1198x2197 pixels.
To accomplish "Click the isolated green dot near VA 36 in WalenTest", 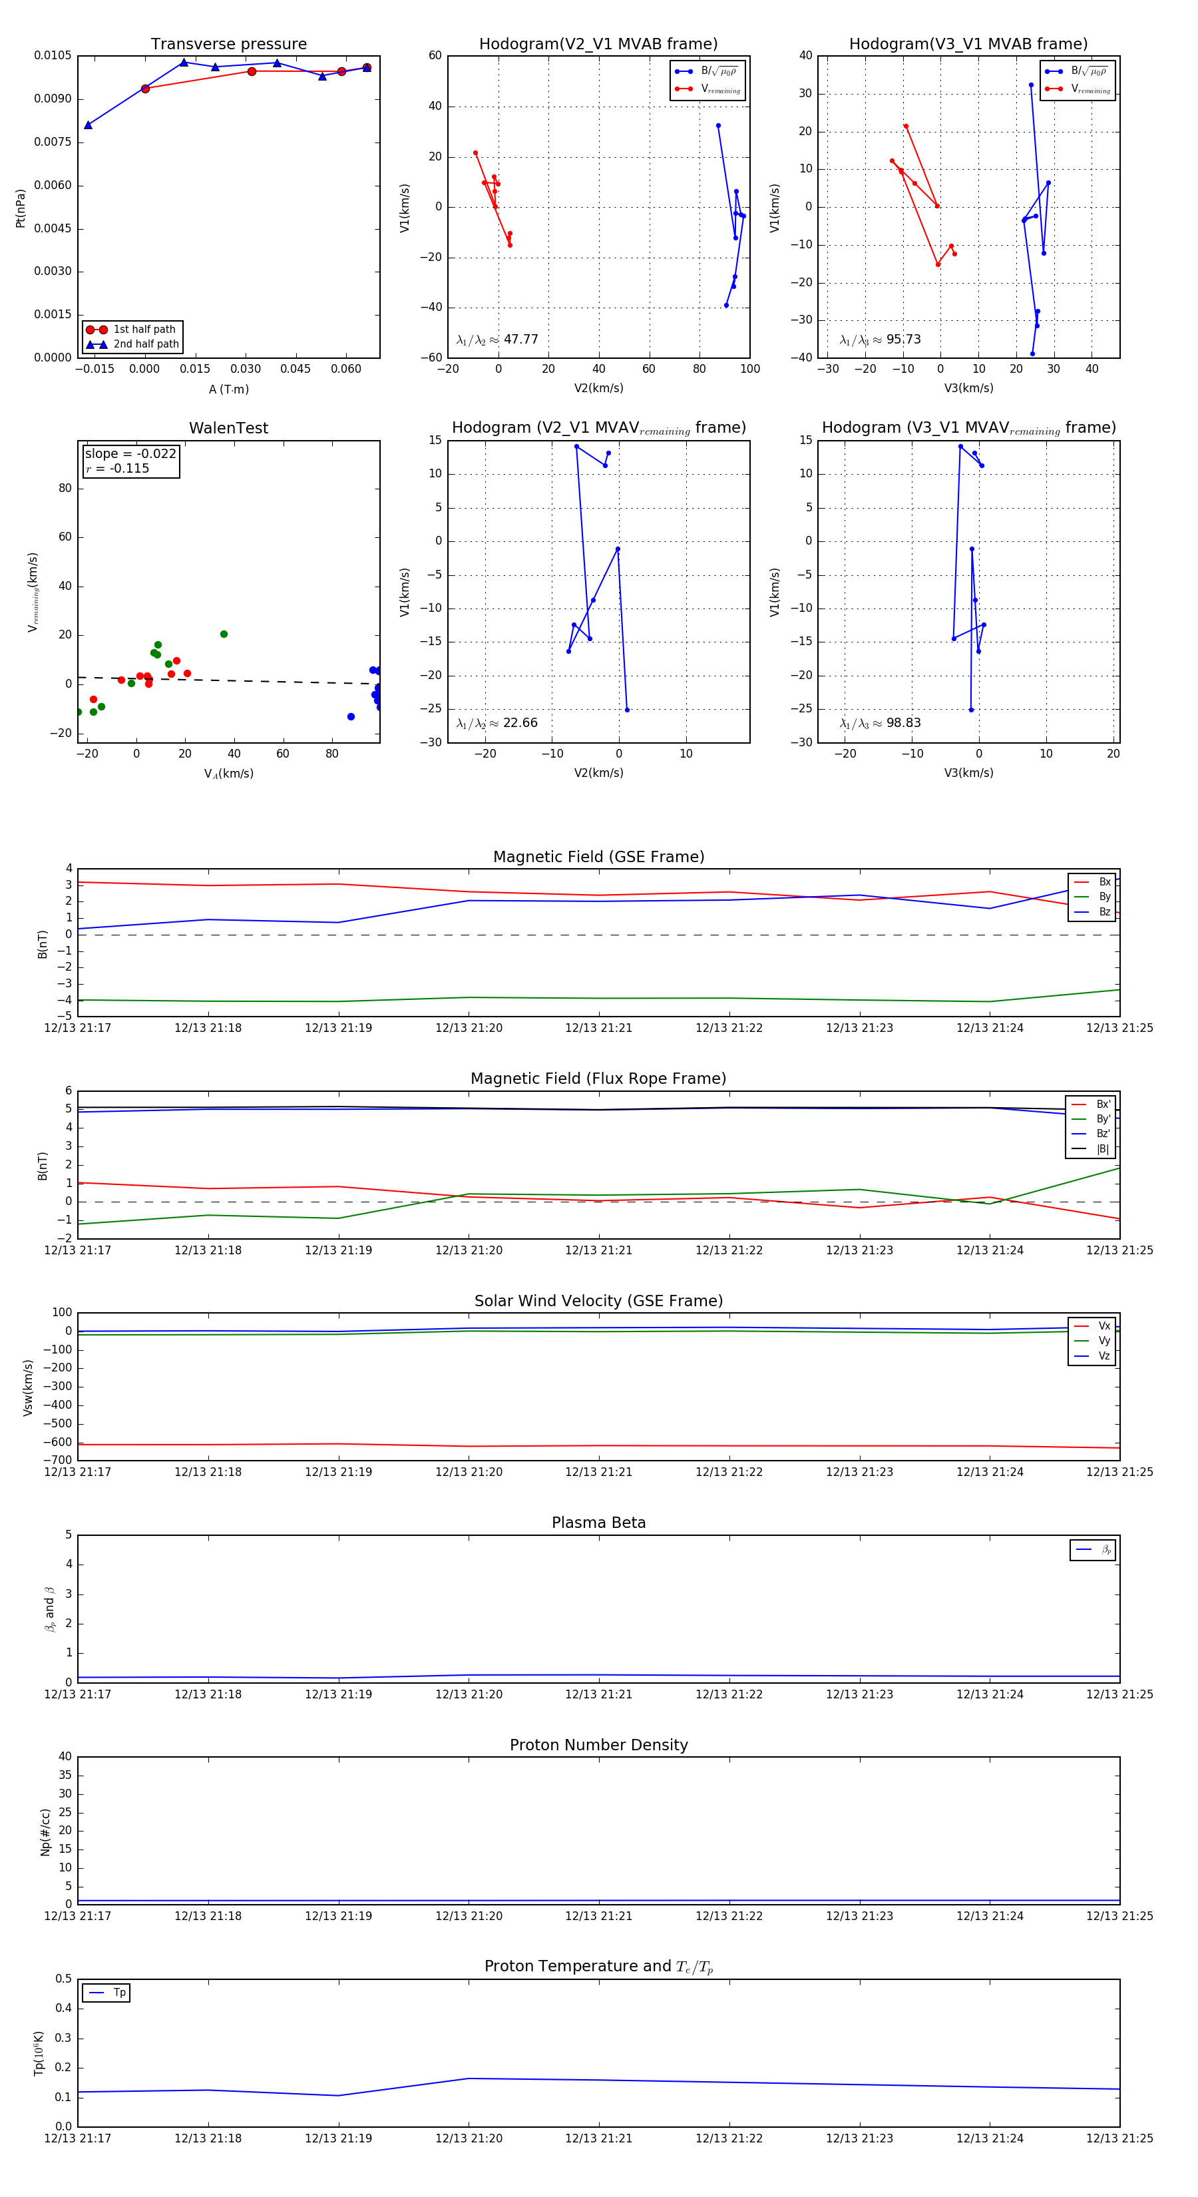I will click(x=224, y=634).
